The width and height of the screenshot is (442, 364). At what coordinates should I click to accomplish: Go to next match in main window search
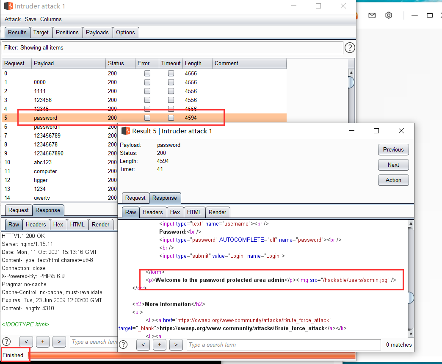point(59,342)
